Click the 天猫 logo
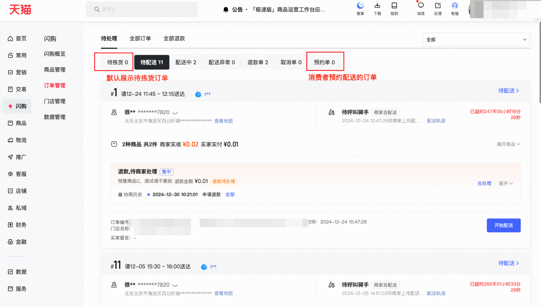This screenshot has height=307, width=541. 20,10
